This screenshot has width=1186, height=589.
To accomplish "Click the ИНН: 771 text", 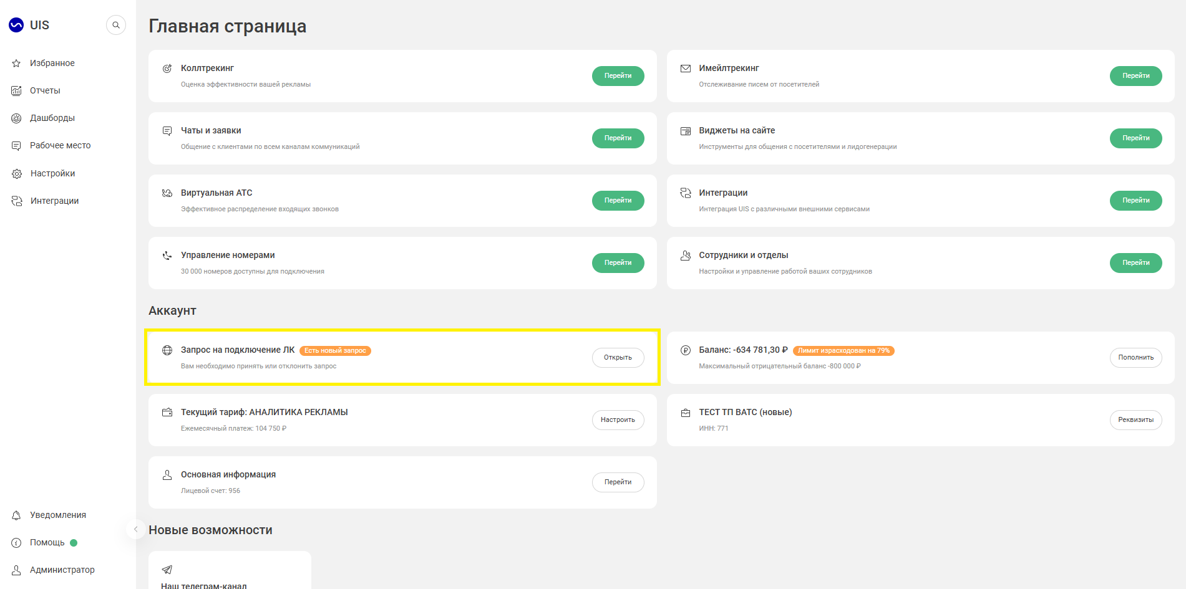I will tap(713, 428).
